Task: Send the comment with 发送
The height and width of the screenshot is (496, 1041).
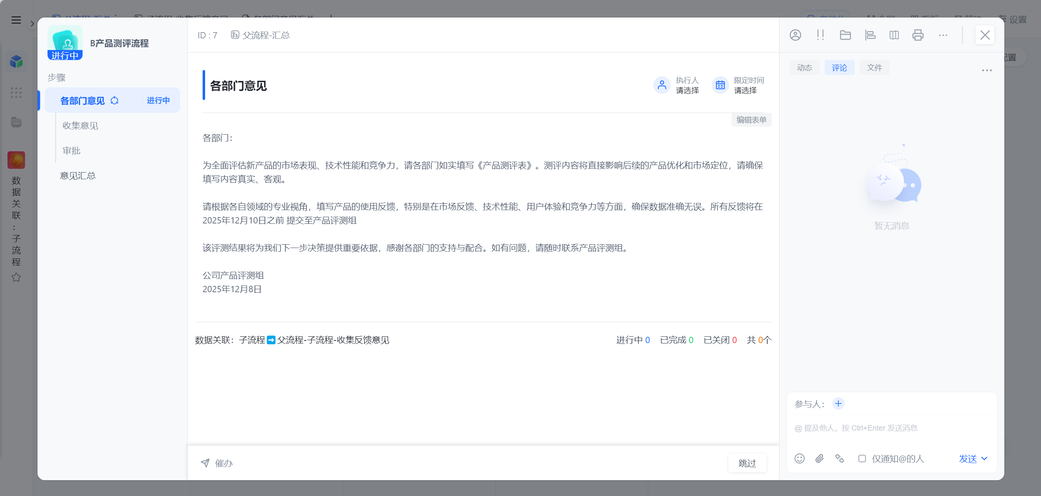Action: [968, 458]
